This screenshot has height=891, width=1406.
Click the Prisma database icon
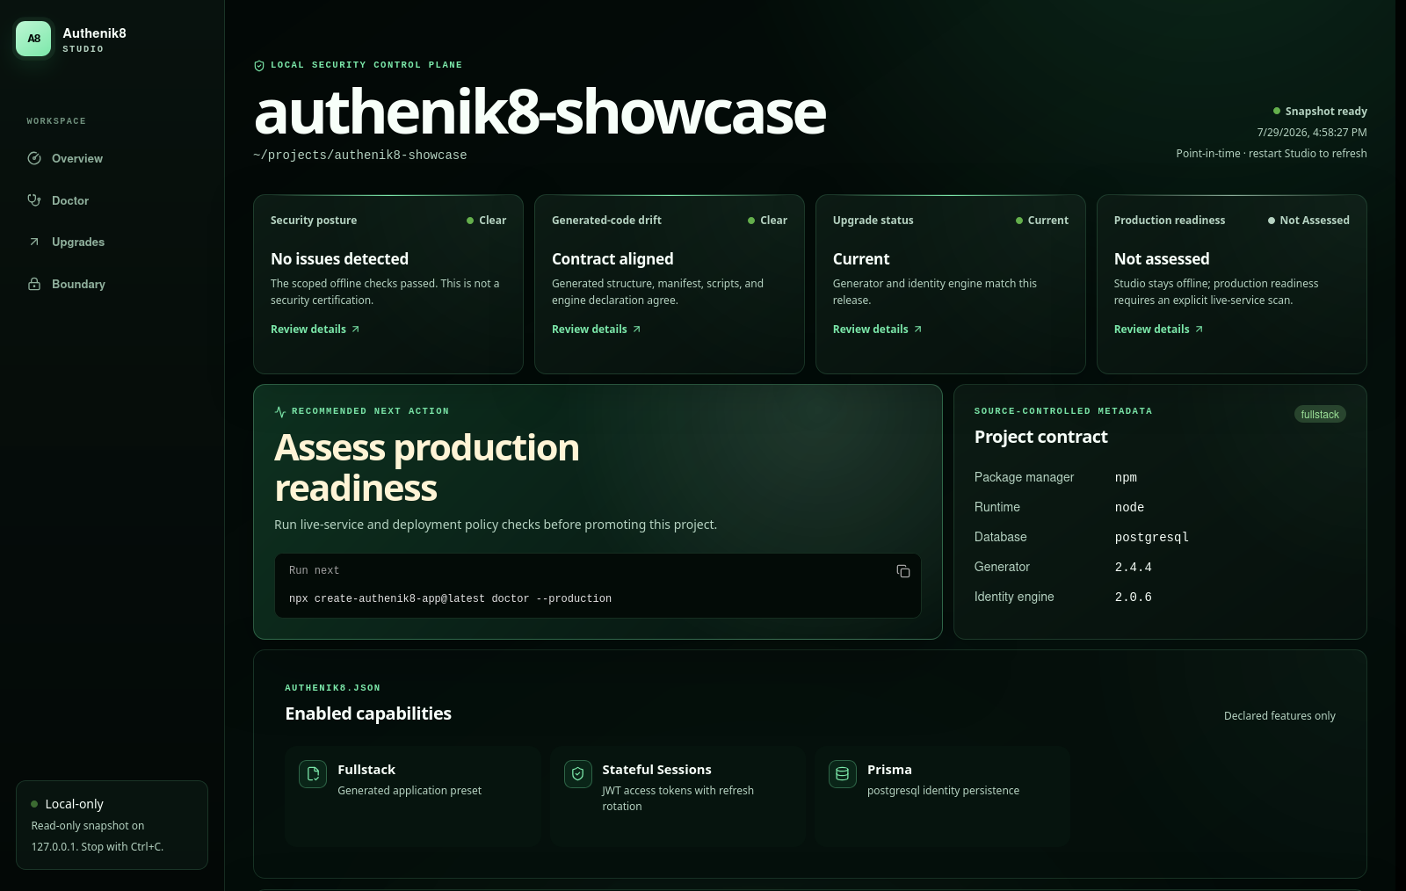coord(843,774)
